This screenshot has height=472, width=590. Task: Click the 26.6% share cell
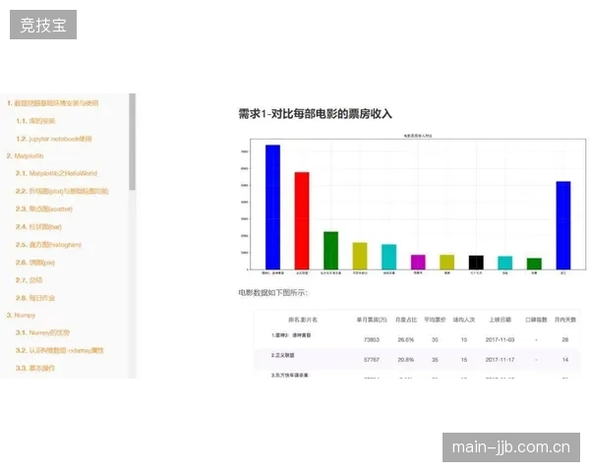(x=406, y=339)
